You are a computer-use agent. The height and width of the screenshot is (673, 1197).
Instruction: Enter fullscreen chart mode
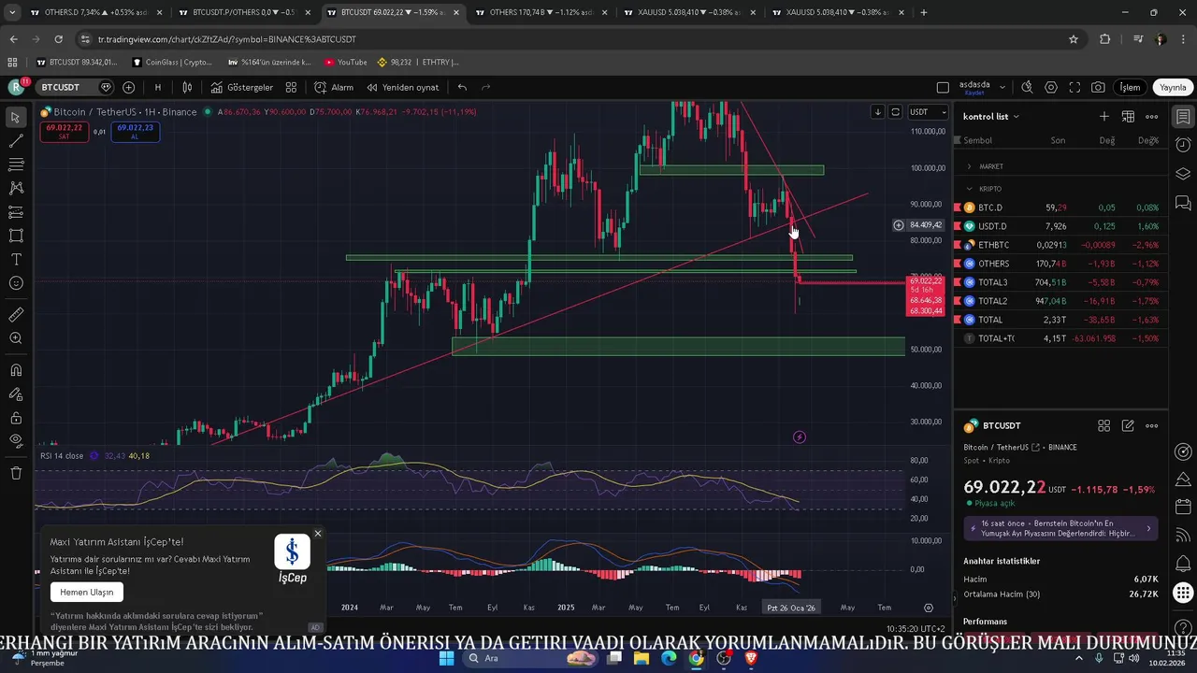(1074, 87)
